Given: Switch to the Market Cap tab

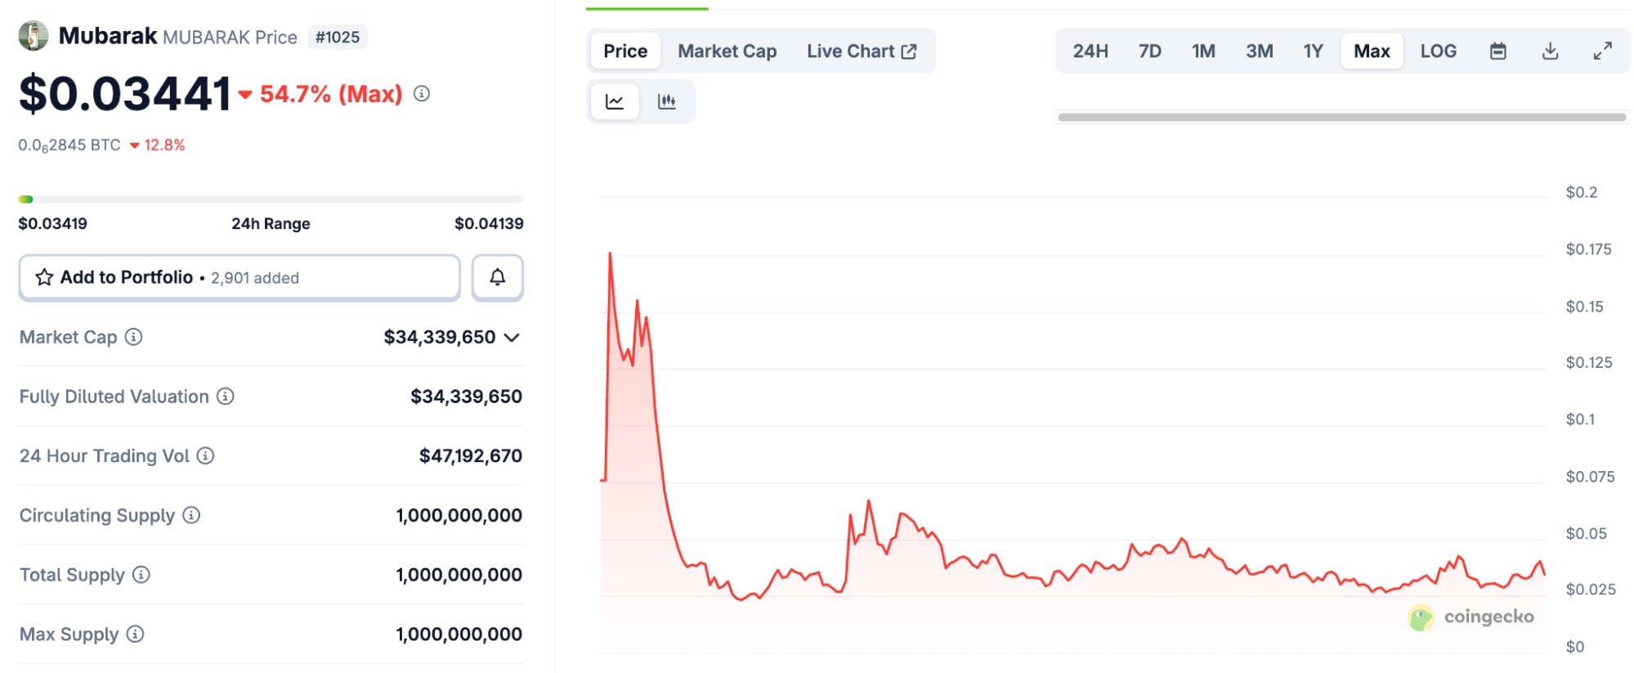Looking at the screenshot, I should 727,52.
